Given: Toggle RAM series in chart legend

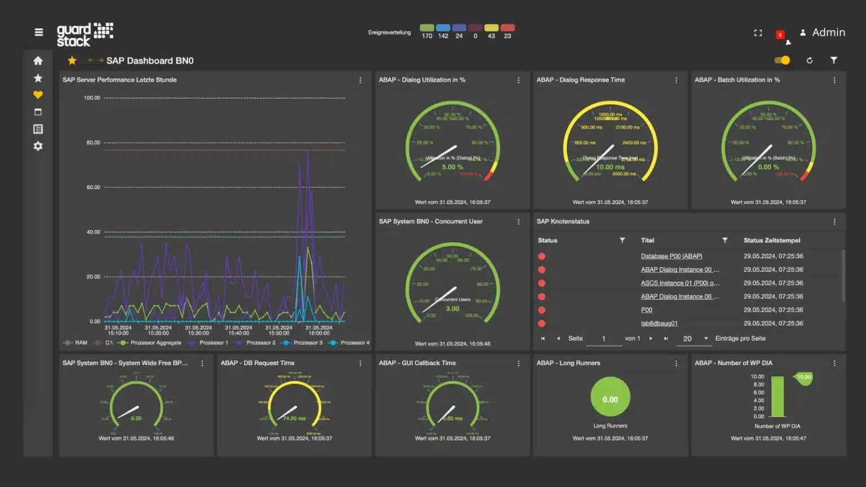Looking at the screenshot, I should 76,343.
